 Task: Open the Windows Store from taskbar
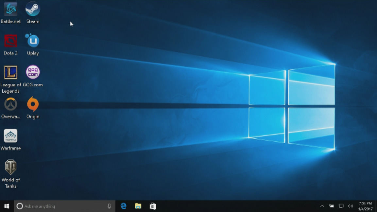pyautogui.click(x=153, y=206)
